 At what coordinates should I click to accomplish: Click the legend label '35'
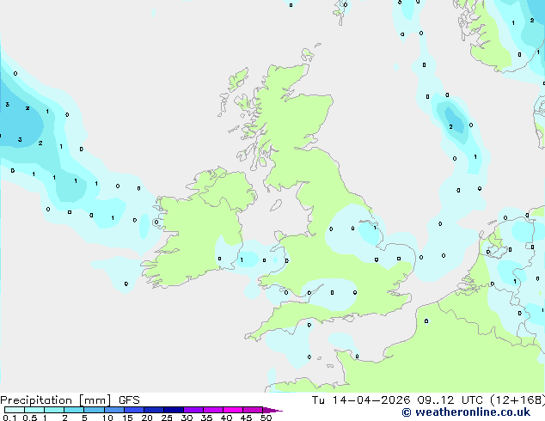[x=206, y=418]
